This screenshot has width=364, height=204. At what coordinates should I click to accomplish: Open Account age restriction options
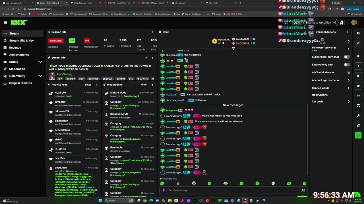click(349, 80)
